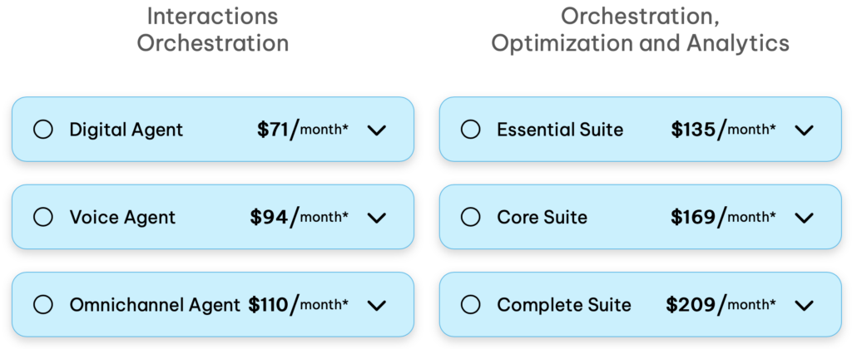The height and width of the screenshot is (349, 852).
Task: Select the Digital Agent radio button
Action: 43,130
